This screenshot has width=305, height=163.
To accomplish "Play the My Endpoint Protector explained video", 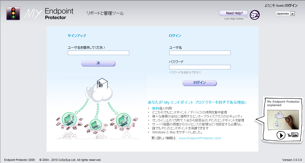I will (281, 135).
